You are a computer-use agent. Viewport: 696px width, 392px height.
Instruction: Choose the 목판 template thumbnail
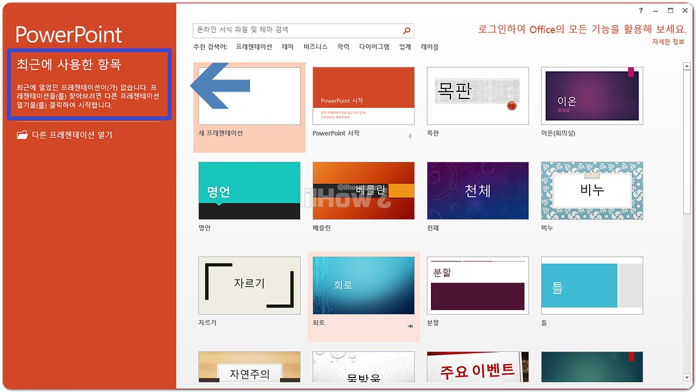pyautogui.click(x=478, y=96)
